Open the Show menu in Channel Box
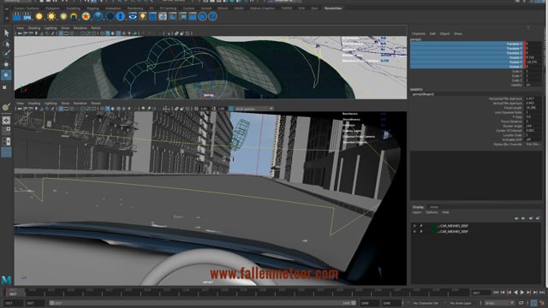 [458, 34]
